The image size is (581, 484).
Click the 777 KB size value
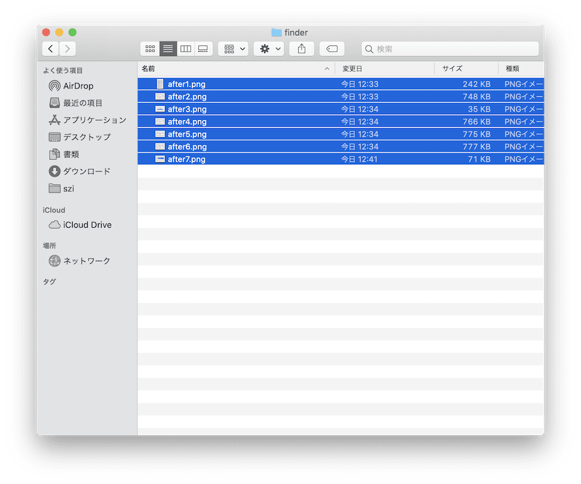tap(477, 146)
